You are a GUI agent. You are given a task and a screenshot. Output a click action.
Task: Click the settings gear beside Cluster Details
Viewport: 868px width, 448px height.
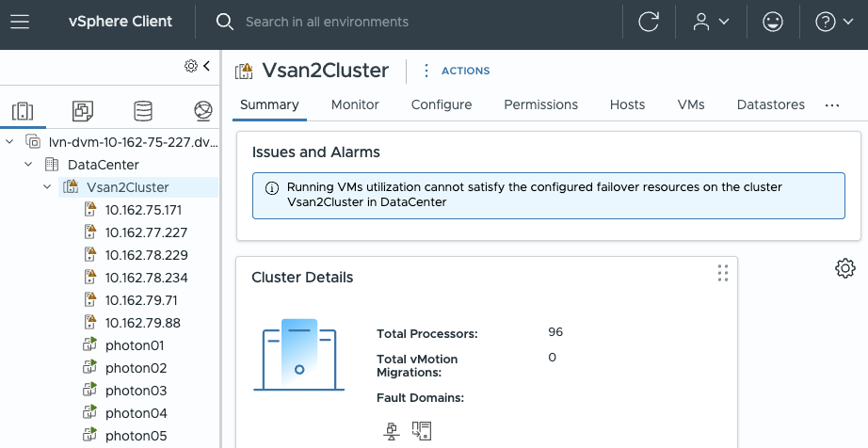(844, 268)
